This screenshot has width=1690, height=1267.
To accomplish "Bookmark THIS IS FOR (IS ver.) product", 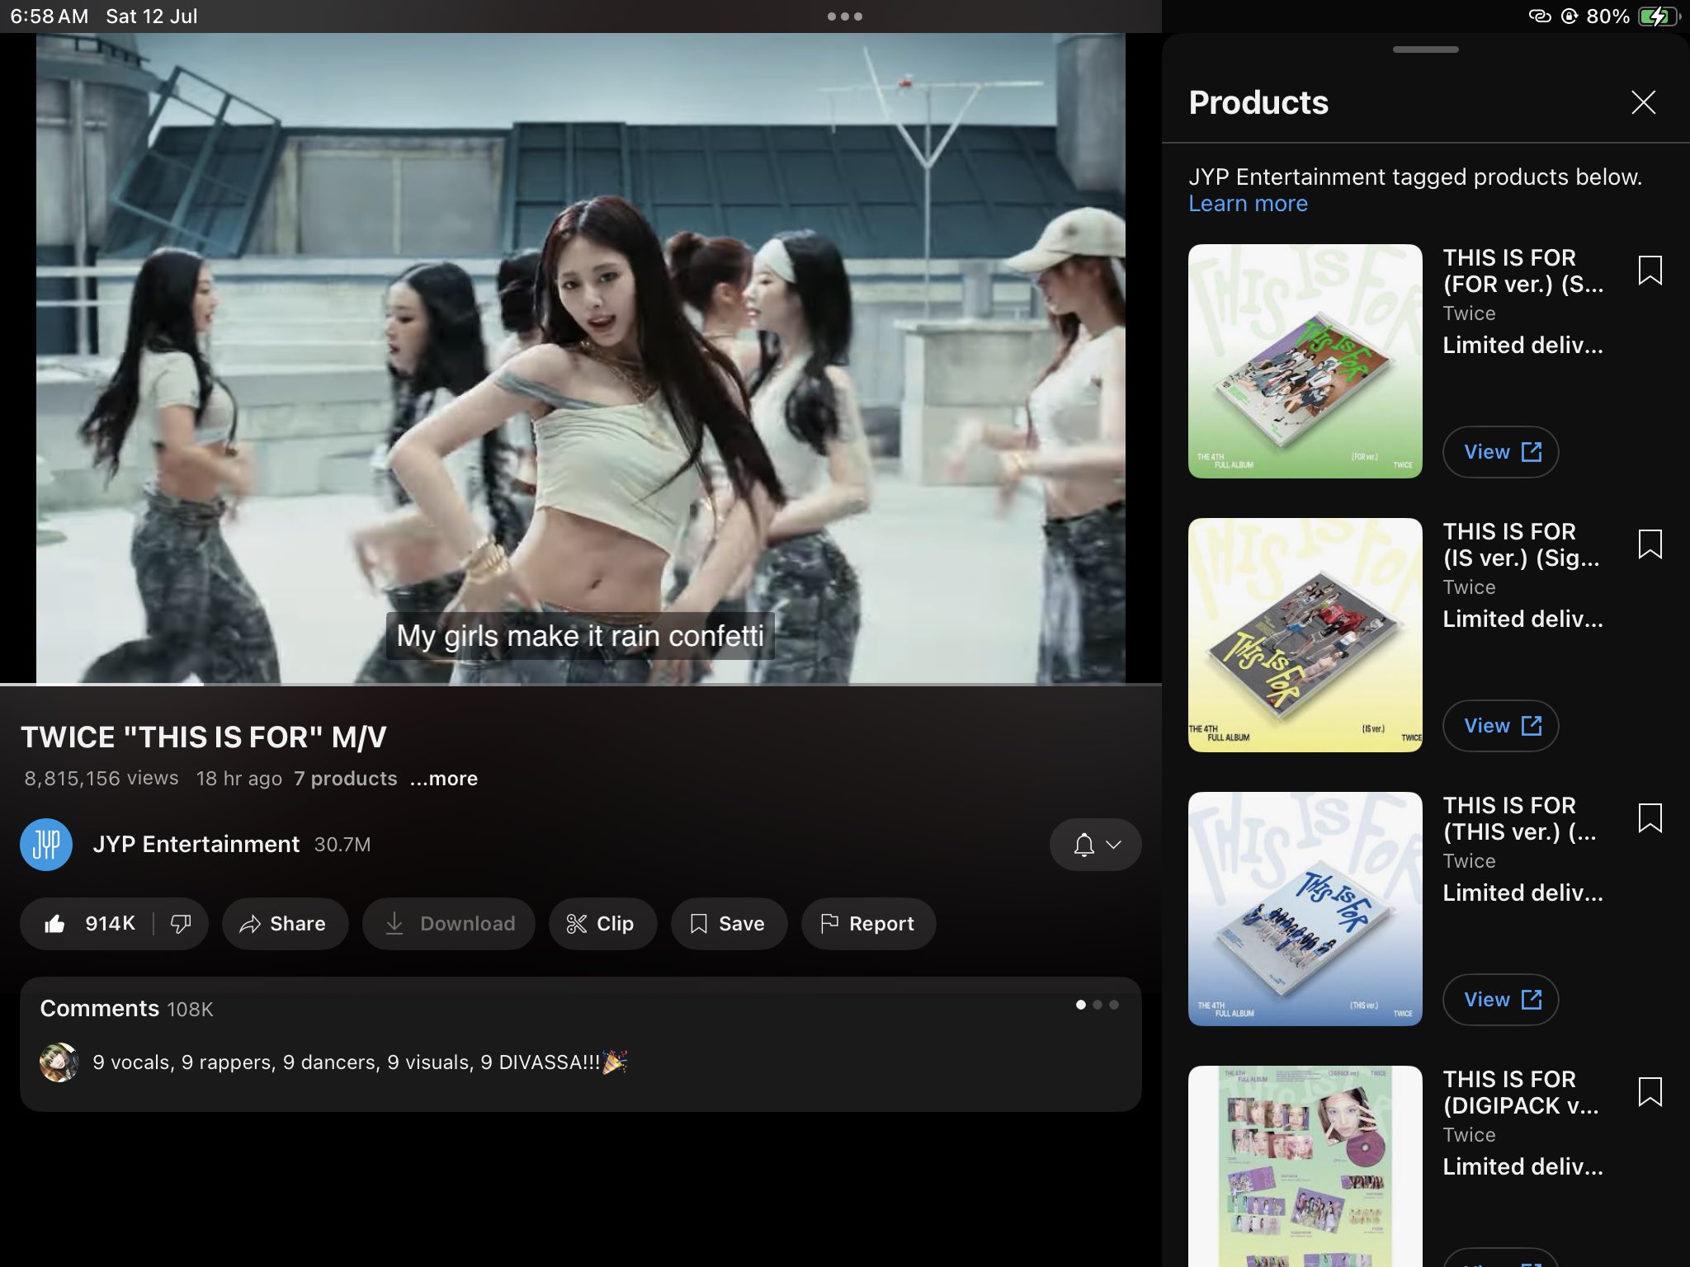I will click(x=1650, y=544).
